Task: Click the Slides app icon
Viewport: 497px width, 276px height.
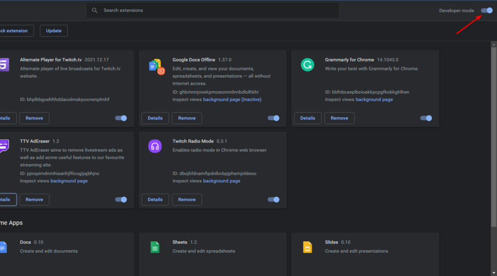Action: [308, 247]
